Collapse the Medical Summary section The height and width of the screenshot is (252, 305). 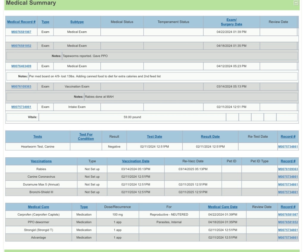296,3
